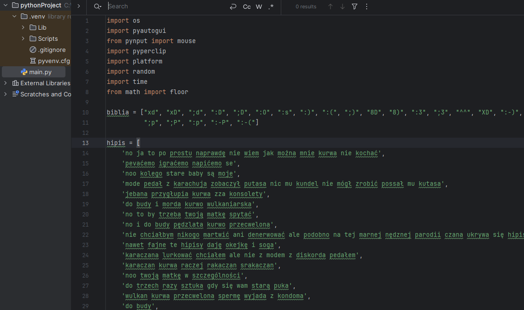The image size is (524, 310).
Task: Select .gitignore in the project tree
Action: tap(52, 50)
